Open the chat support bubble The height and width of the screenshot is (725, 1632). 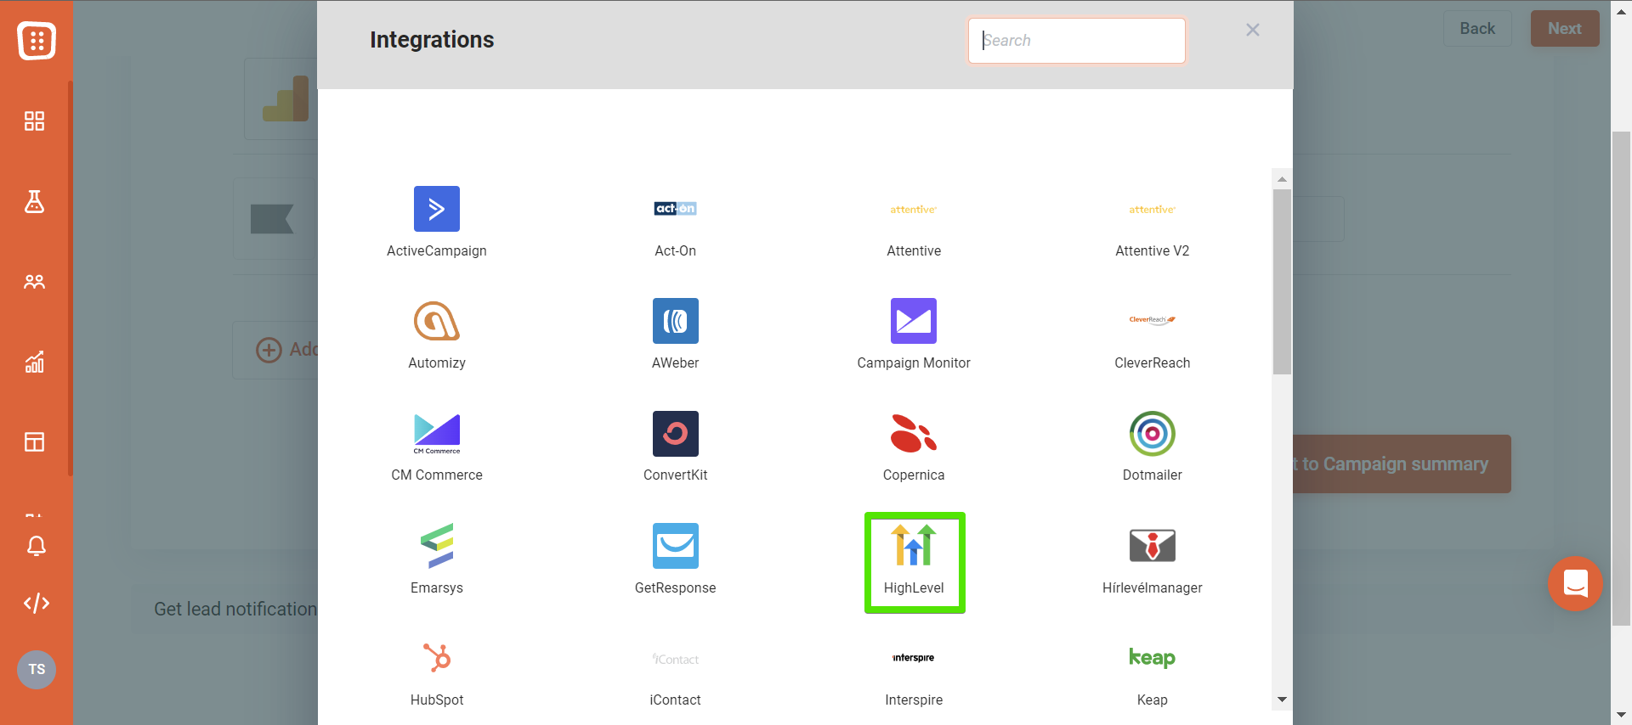click(1575, 583)
